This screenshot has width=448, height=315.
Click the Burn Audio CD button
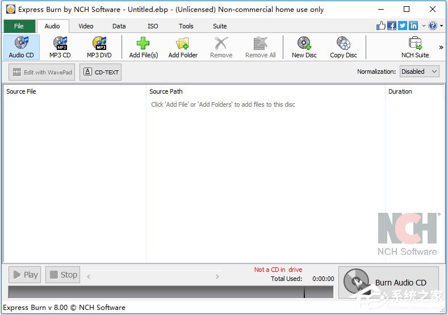tap(388, 282)
